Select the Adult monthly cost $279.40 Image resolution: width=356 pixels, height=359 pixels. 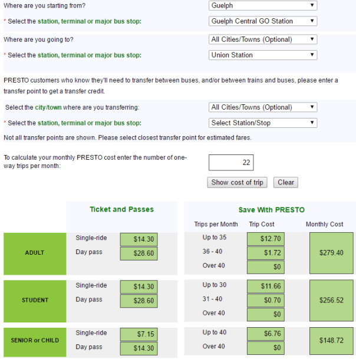click(x=331, y=253)
